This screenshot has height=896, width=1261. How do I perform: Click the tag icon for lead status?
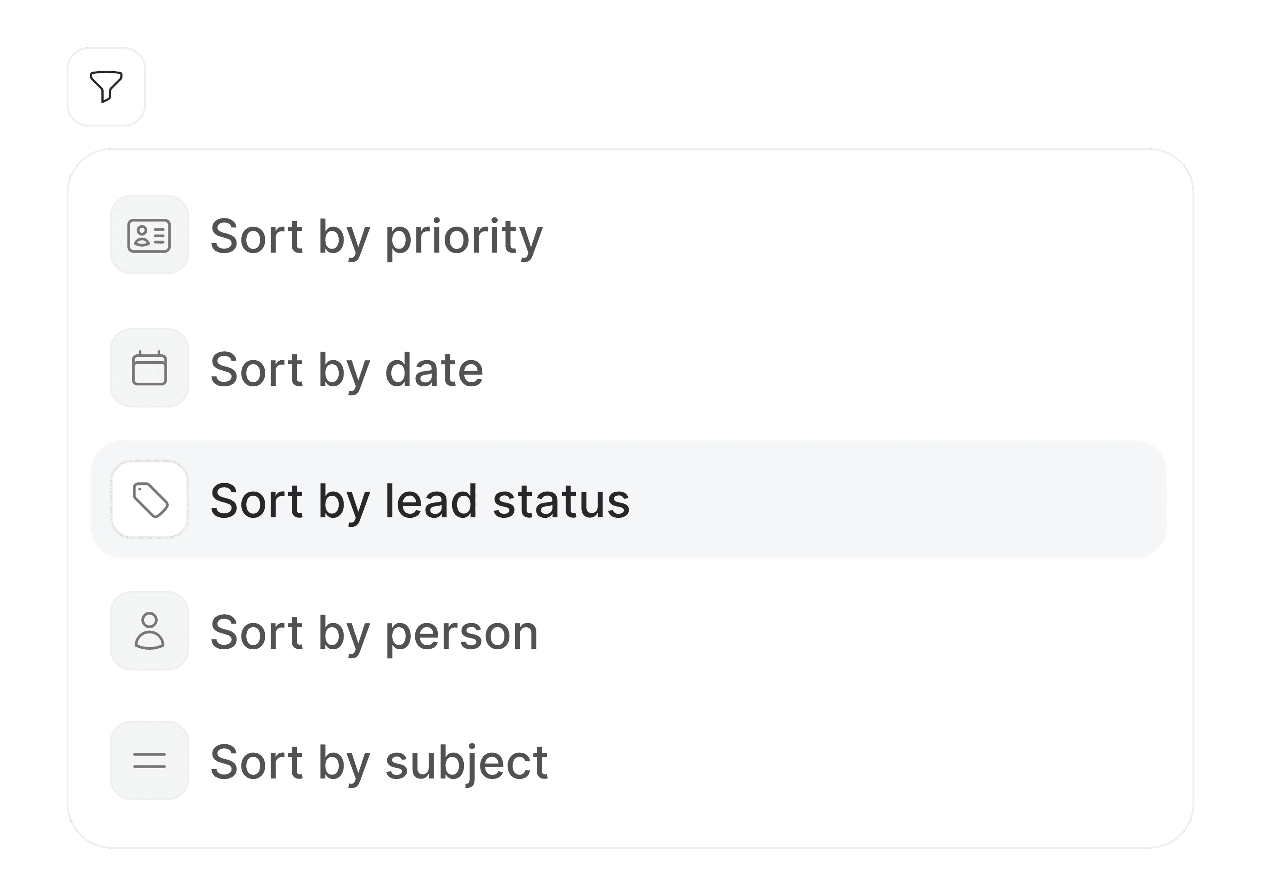point(149,500)
